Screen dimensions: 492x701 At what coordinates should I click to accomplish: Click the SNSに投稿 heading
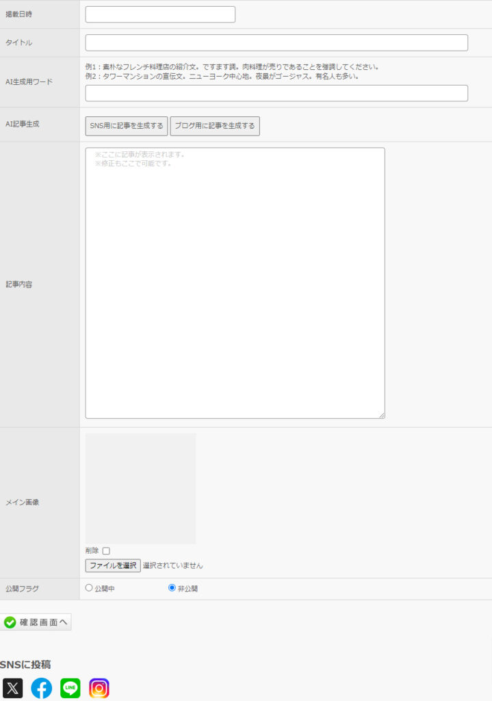(x=25, y=665)
